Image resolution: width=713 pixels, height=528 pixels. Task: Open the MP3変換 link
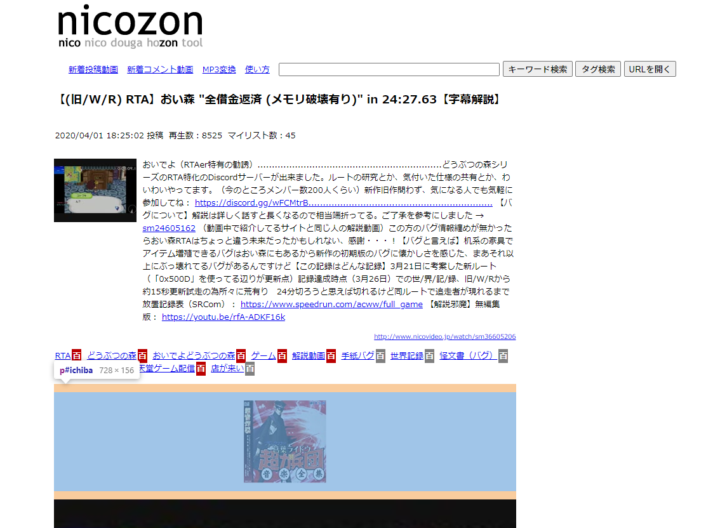click(x=219, y=70)
